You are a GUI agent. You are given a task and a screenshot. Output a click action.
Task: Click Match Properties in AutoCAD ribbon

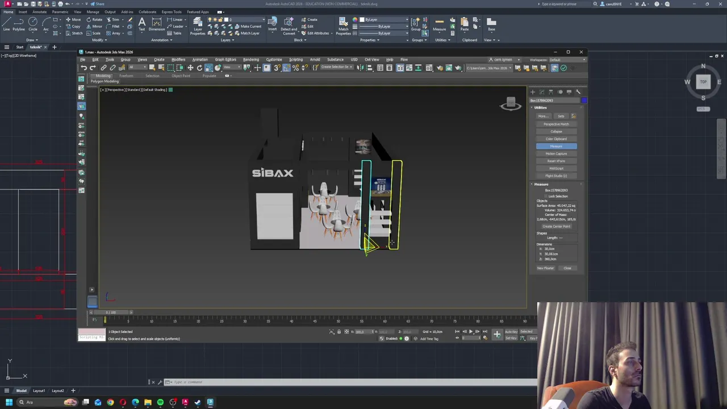pos(344,26)
